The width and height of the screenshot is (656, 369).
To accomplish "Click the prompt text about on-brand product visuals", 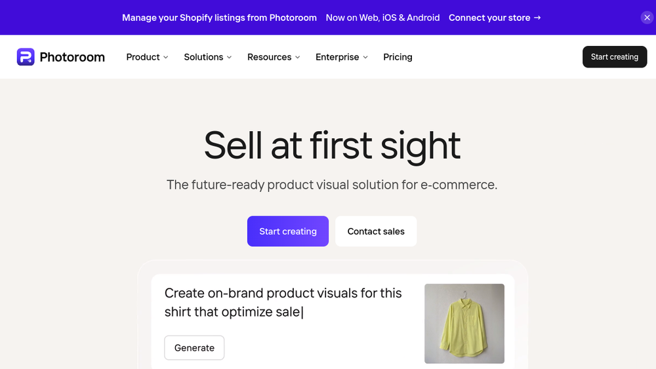I will [283, 302].
